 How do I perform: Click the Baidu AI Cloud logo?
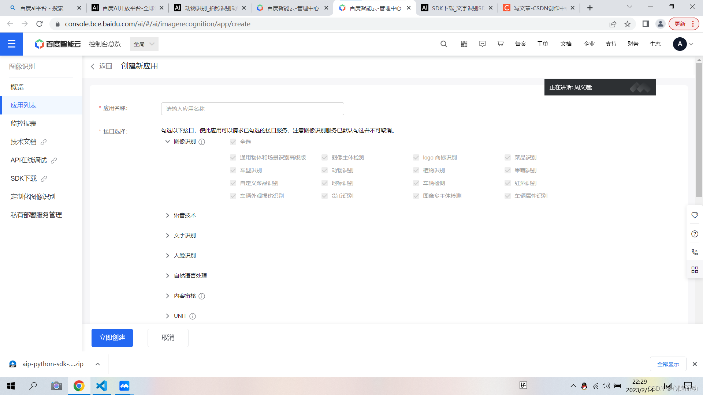tap(57, 44)
